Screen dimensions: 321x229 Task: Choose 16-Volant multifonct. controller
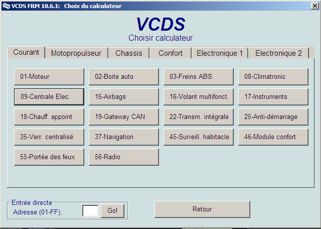(x=199, y=97)
